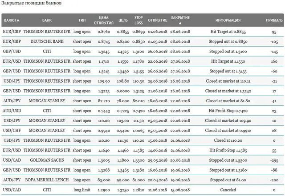
Task: Select profit value -200
Action: tap(274, 180)
